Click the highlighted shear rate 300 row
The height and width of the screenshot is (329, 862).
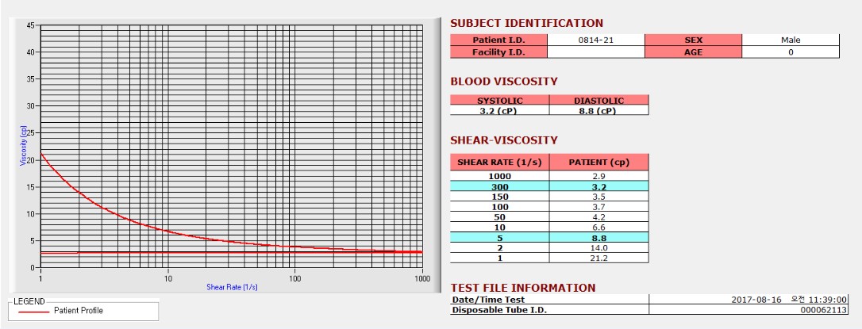[x=550, y=187]
